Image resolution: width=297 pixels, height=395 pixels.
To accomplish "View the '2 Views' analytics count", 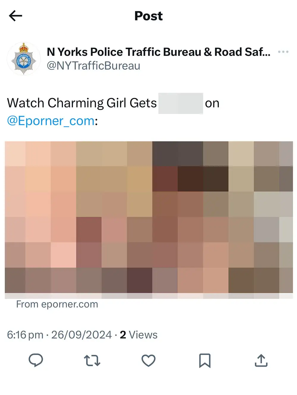I will click(x=139, y=335).
